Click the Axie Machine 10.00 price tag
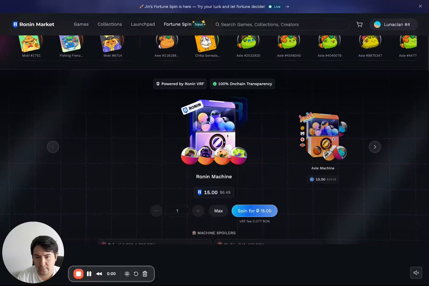The height and width of the screenshot is (286, 429). [x=322, y=179]
